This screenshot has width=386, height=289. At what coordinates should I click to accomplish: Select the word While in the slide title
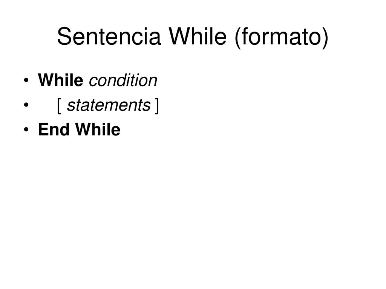pyautogui.click(x=198, y=36)
